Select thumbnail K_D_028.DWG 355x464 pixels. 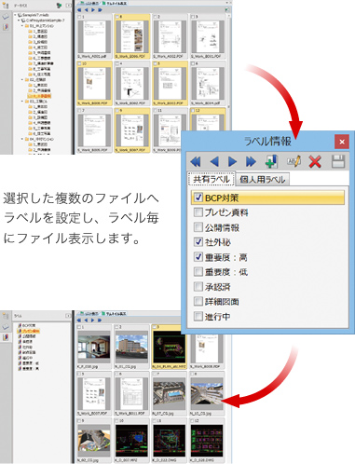tap(207, 441)
